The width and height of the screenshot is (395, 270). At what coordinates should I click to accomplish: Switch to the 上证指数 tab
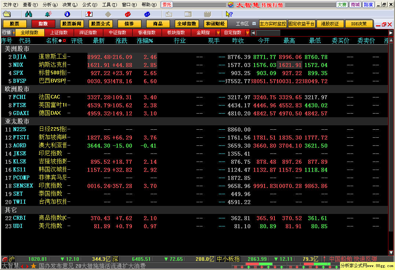(59, 33)
